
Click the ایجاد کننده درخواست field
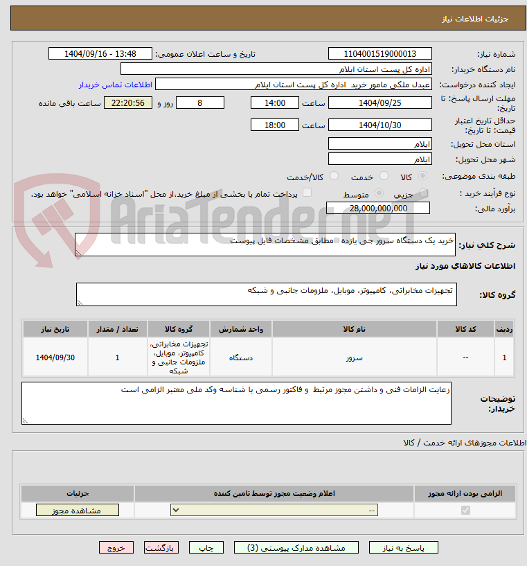(x=293, y=85)
